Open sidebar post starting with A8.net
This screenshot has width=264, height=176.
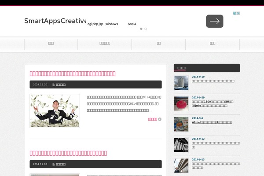click(x=212, y=122)
